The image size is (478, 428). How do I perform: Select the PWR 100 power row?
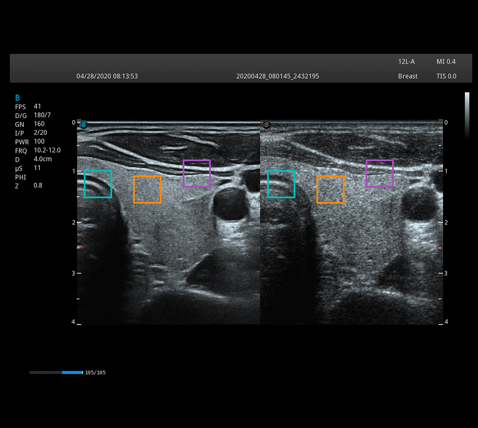click(30, 142)
